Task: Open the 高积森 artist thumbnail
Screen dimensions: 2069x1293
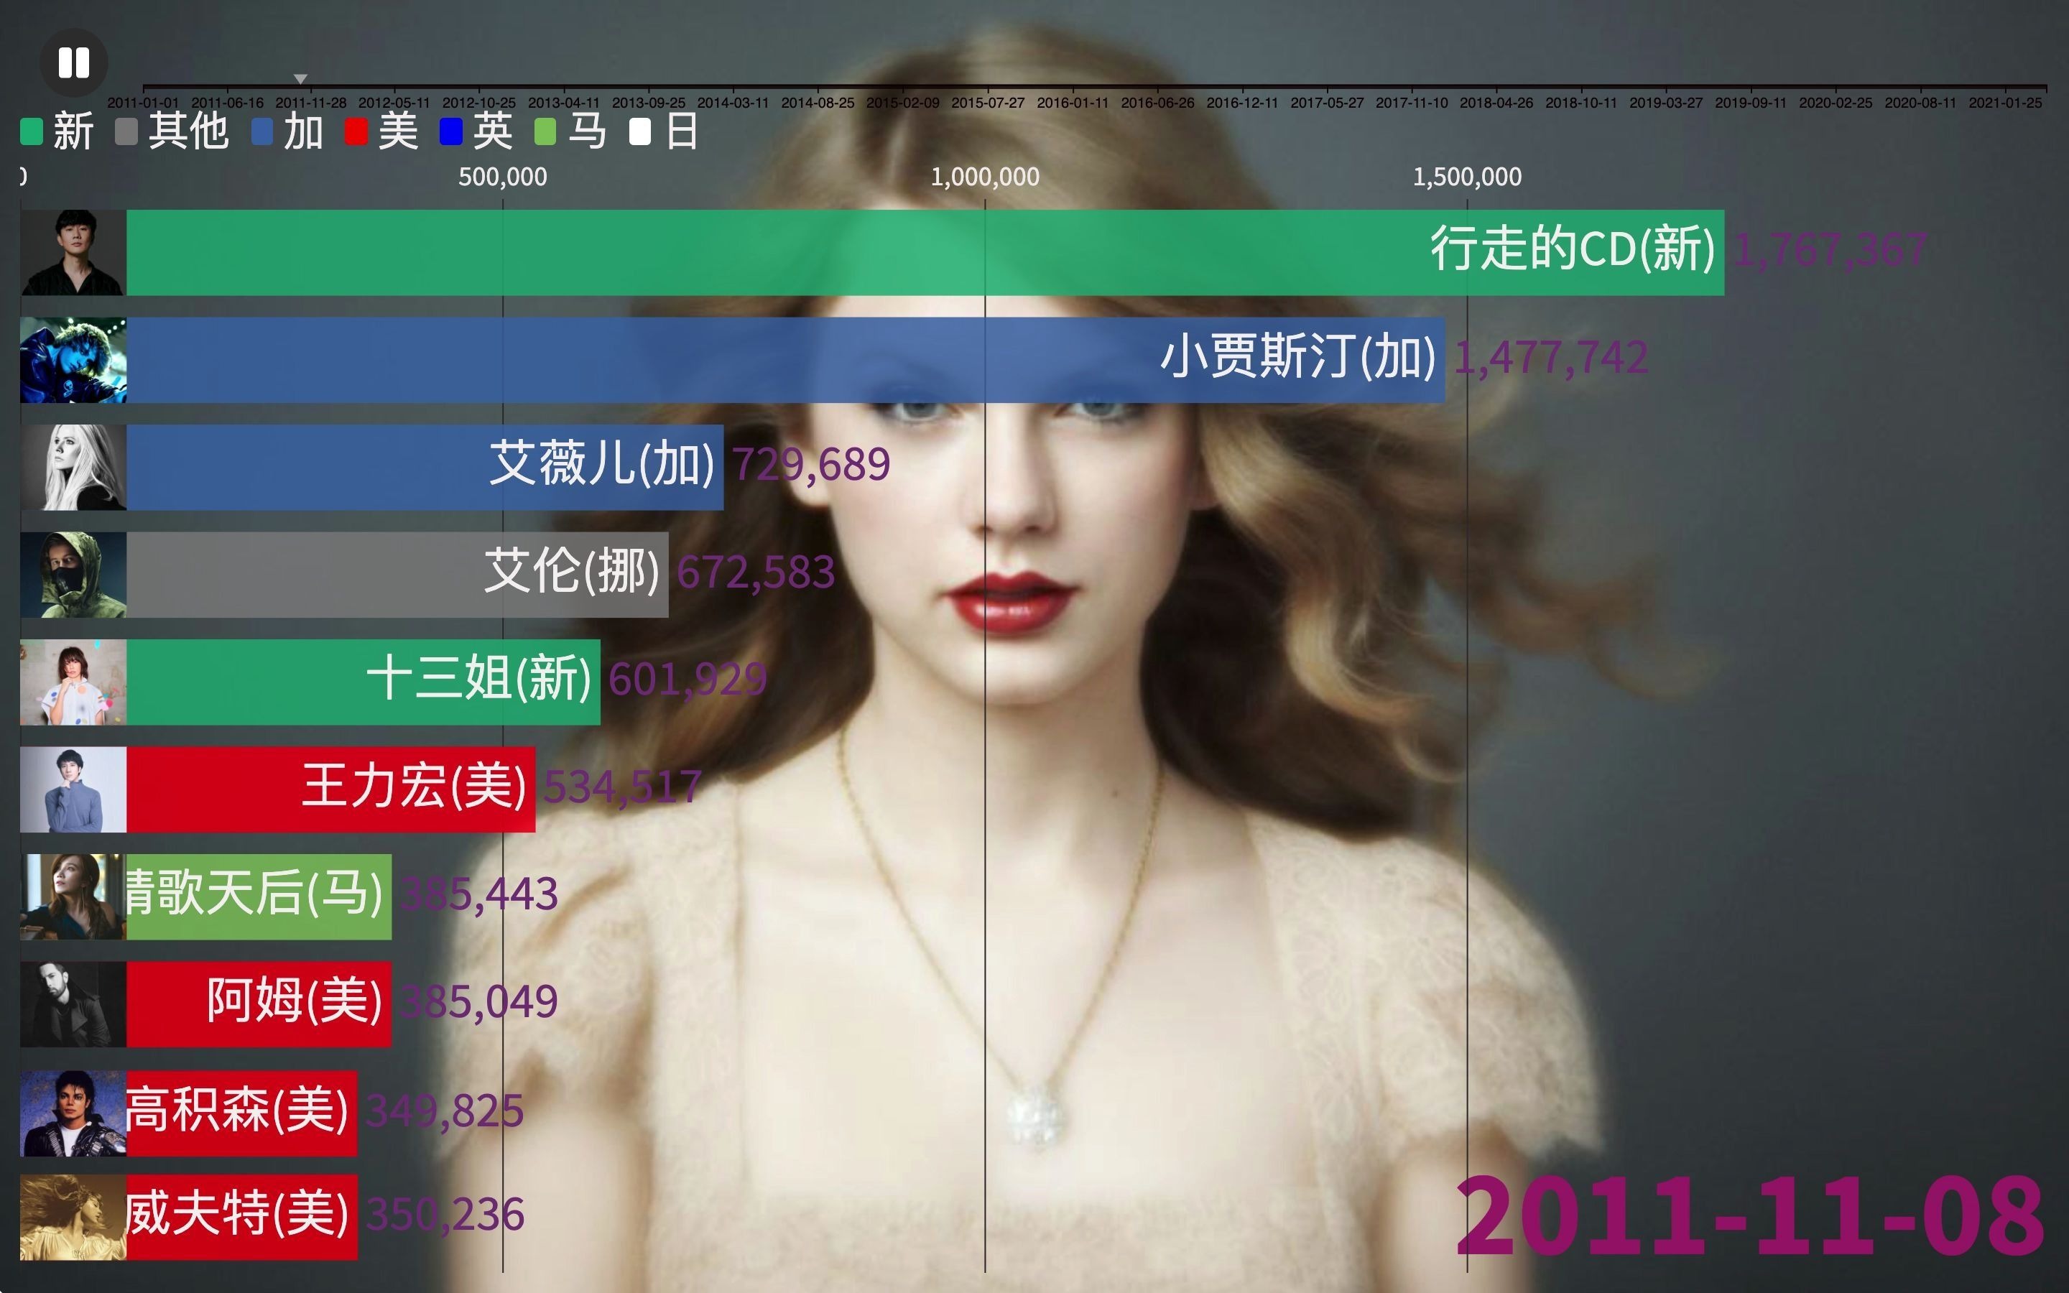Action: click(73, 1113)
